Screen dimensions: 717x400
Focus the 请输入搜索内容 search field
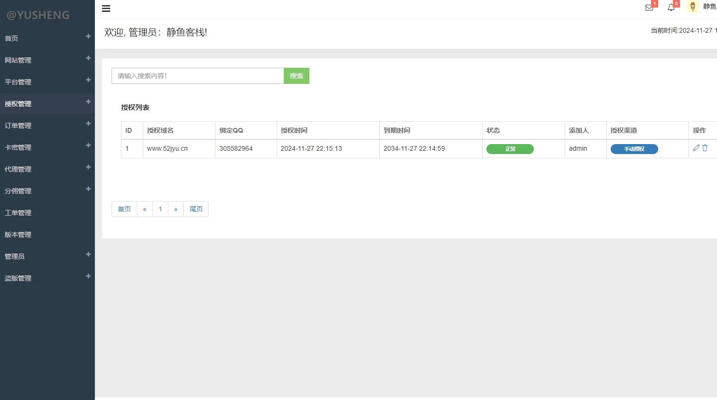(x=197, y=76)
